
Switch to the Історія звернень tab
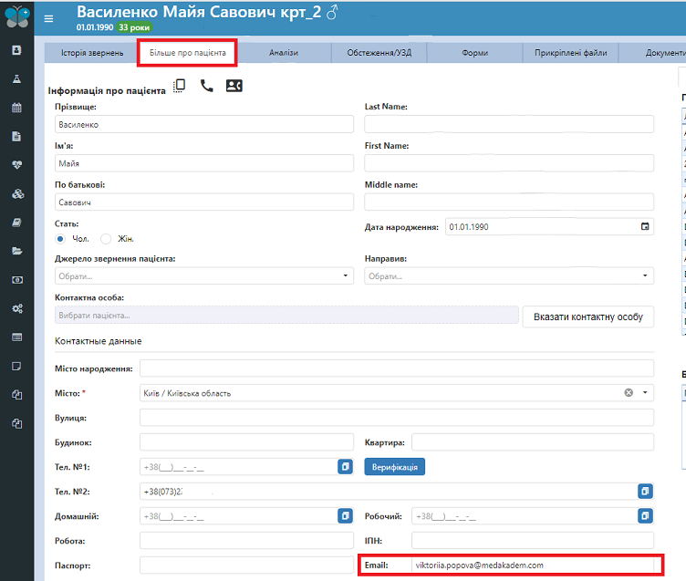pyautogui.click(x=91, y=53)
